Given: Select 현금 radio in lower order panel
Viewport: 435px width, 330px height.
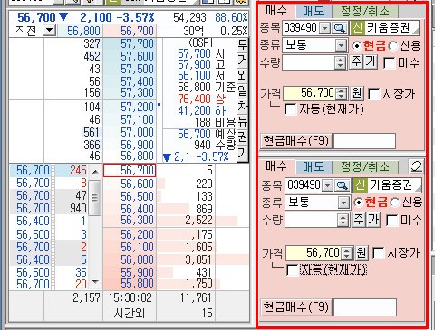Looking at the screenshot, I should (359, 203).
